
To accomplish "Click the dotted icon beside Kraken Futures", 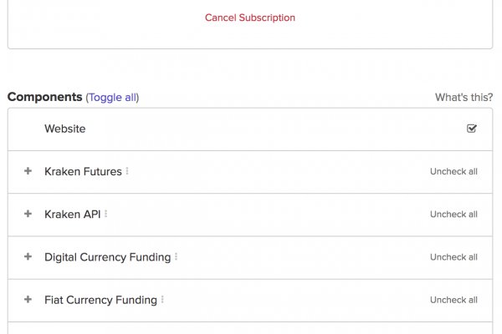I will point(127,171).
